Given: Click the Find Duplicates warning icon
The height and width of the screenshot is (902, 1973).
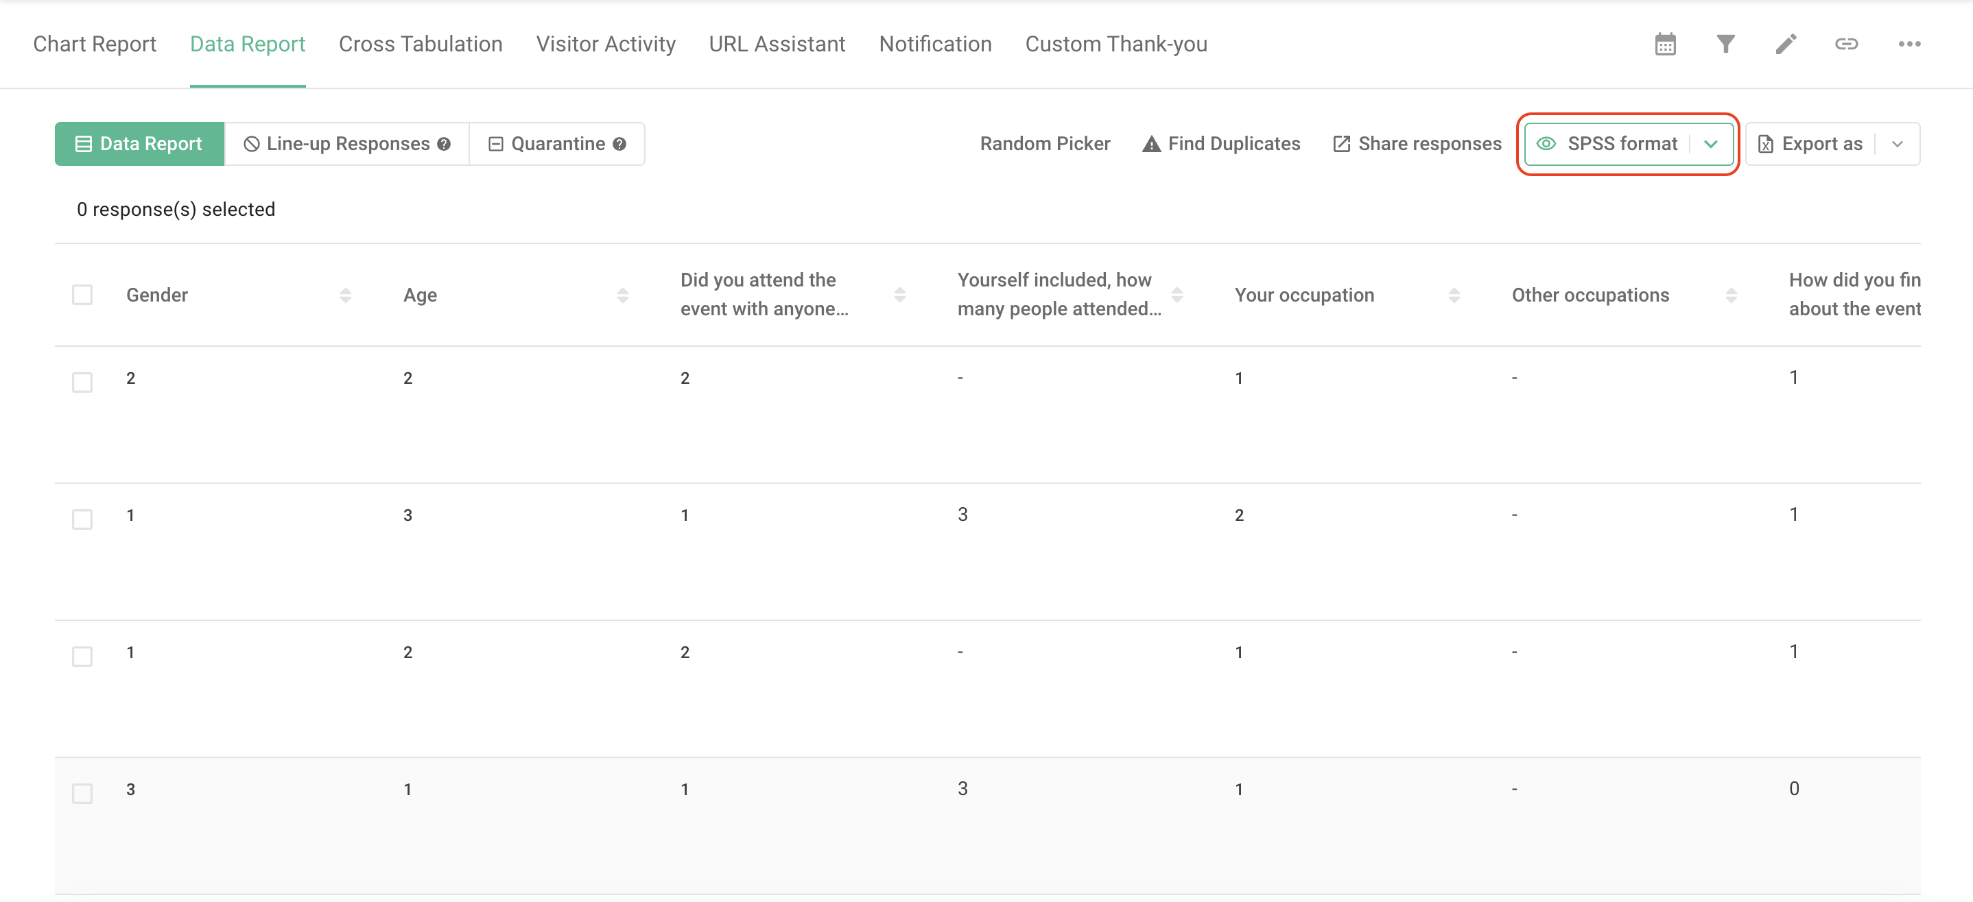Looking at the screenshot, I should (1152, 143).
